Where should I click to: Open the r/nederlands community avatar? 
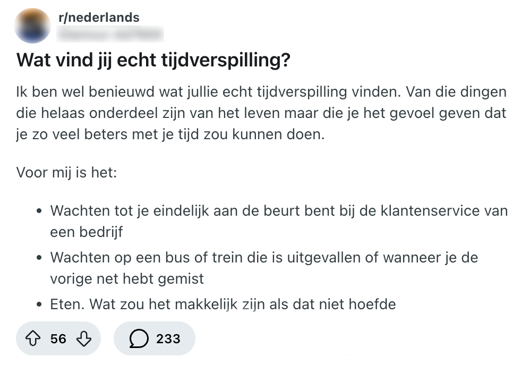click(x=33, y=26)
